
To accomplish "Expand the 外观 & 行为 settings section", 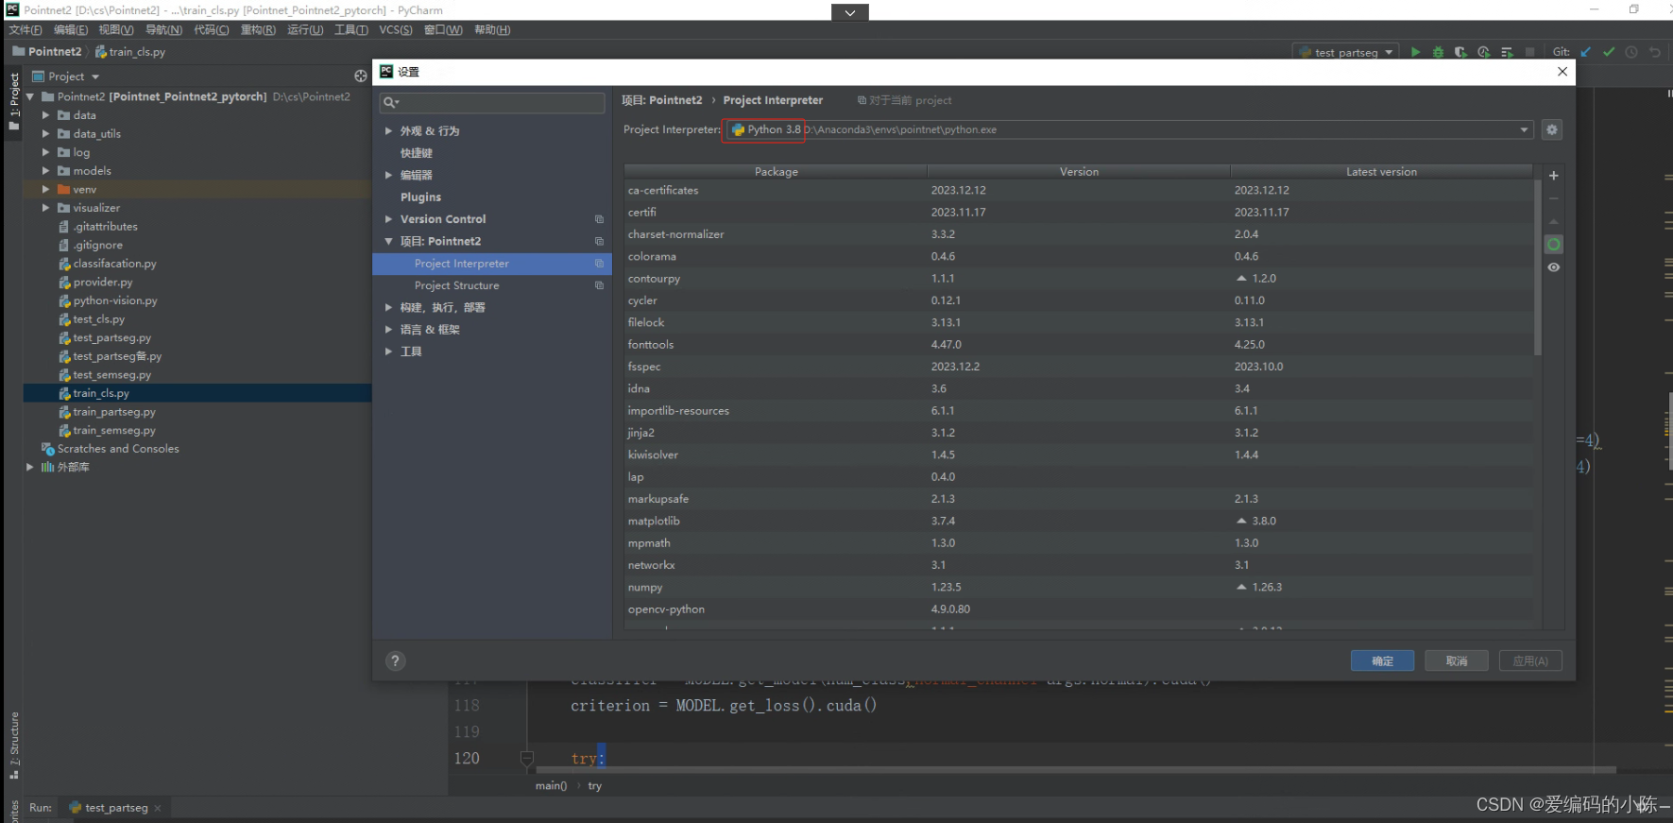I will tap(388, 131).
